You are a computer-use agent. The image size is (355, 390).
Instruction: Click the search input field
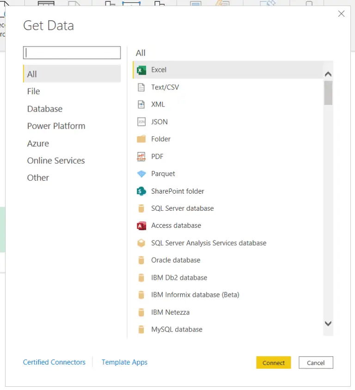pos(72,52)
